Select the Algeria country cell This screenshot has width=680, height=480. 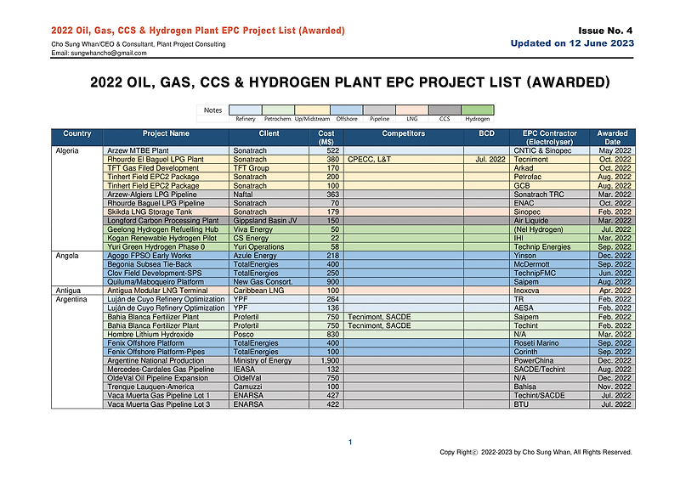(x=77, y=199)
